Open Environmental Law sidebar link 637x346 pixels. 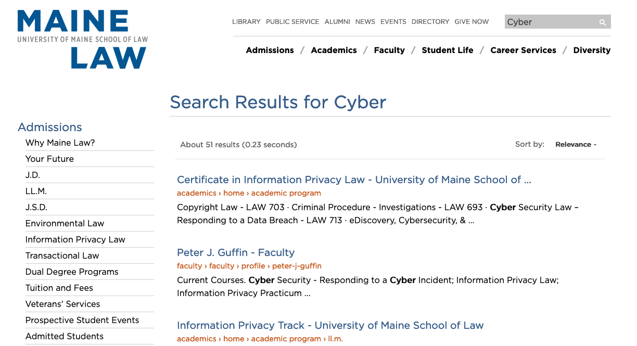point(65,223)
